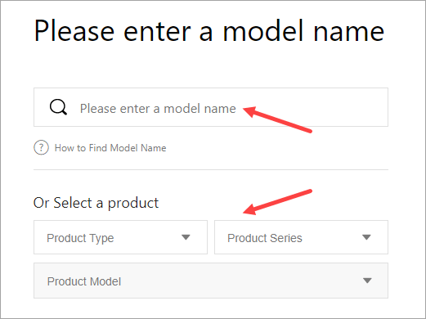Viewport: 426px width, 319px height.
Task: Select the Product Model label text
Action: [84, 281]
